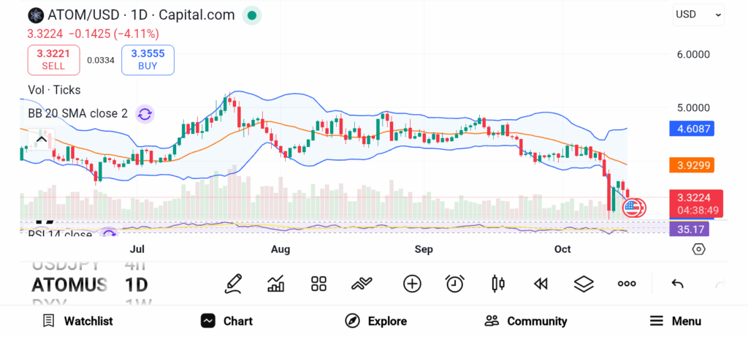Start bar replay with rewind icon
Viewport: 748px width, 337px height.
[541, 284]
